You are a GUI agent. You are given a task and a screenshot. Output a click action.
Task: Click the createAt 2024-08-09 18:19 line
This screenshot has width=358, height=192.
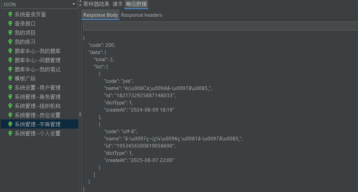pos(139,110)
